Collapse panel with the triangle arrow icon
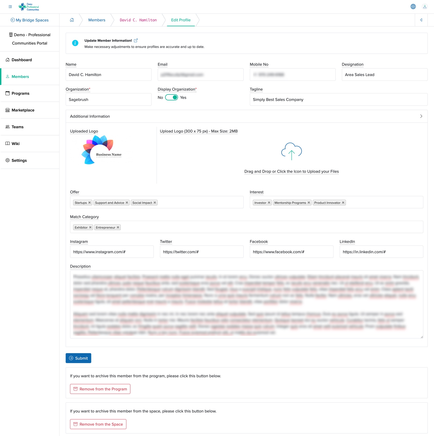The width and height of the screenshot is (434, 436). point(421,20)
